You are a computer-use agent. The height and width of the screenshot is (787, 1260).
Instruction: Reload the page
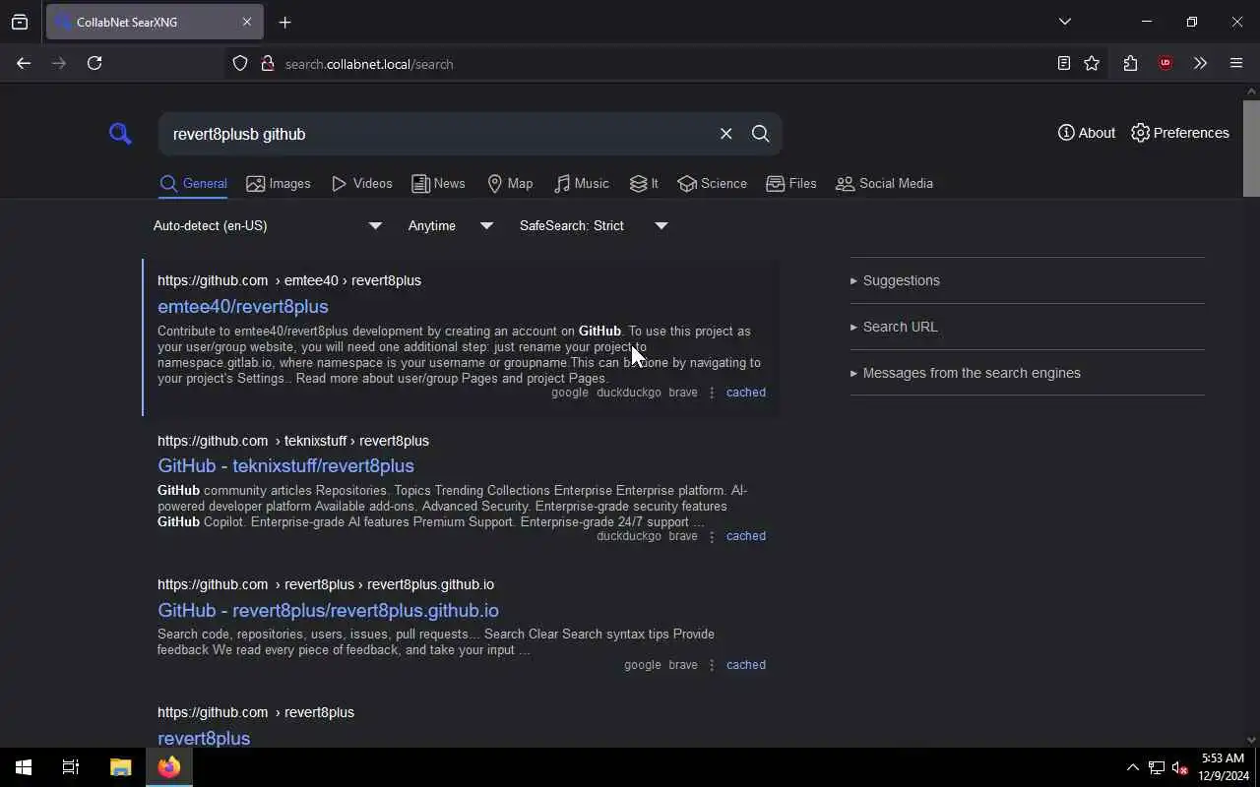[94, 63]
